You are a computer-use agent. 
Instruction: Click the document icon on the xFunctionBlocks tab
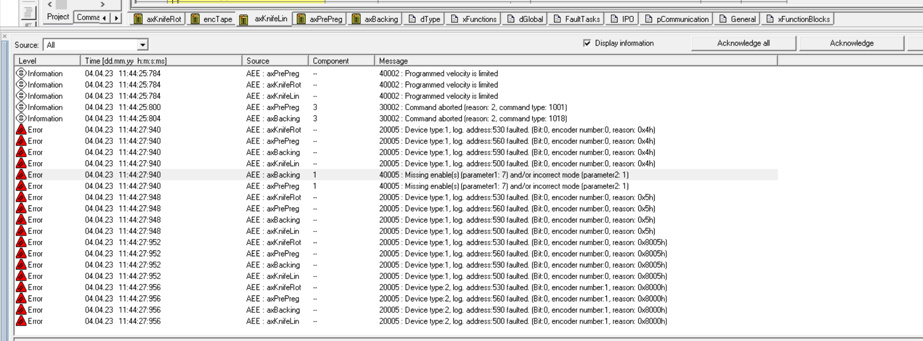point(770,19)
